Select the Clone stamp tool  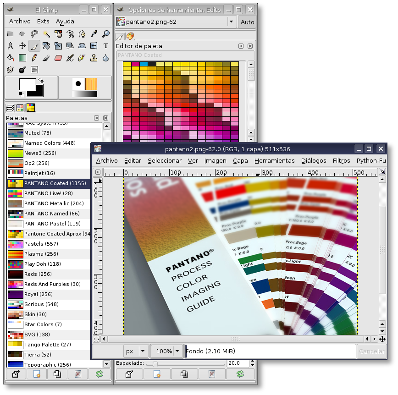click(94, 58)
